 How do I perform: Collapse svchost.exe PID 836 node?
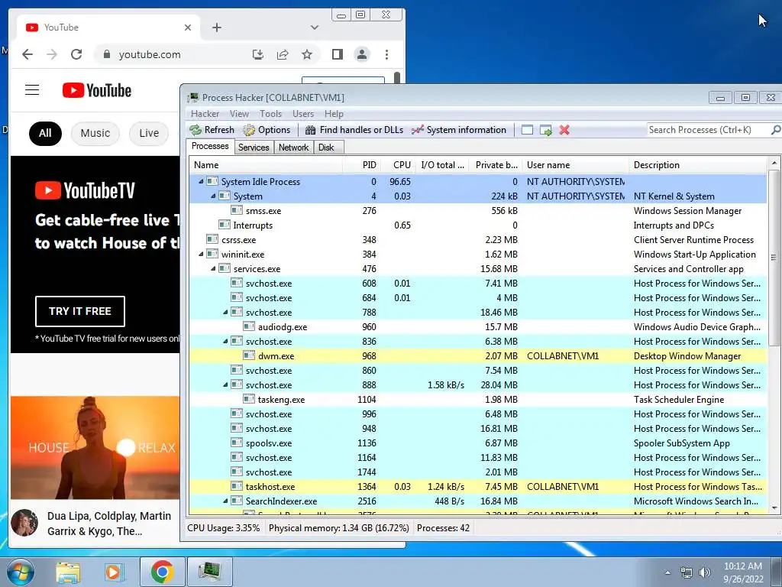tap(225, 342)
